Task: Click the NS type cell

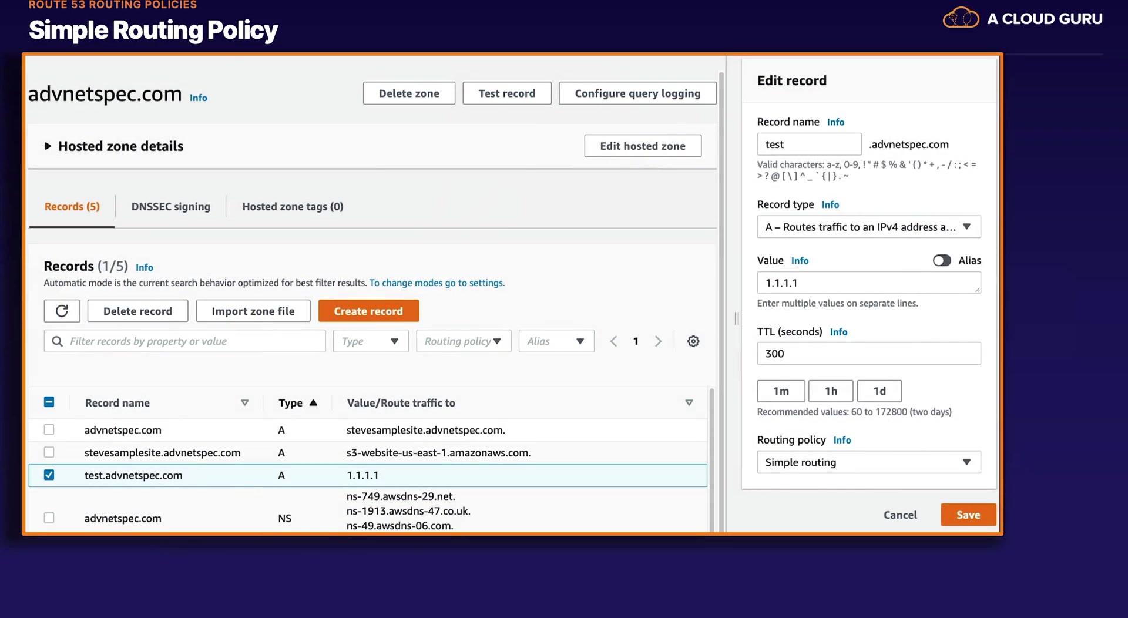Action: [284, 518]
